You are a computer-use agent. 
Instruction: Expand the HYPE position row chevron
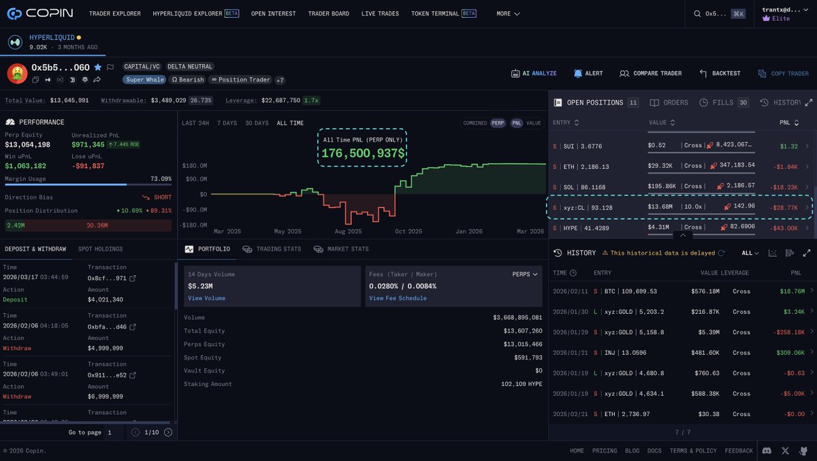pos(807,227)
